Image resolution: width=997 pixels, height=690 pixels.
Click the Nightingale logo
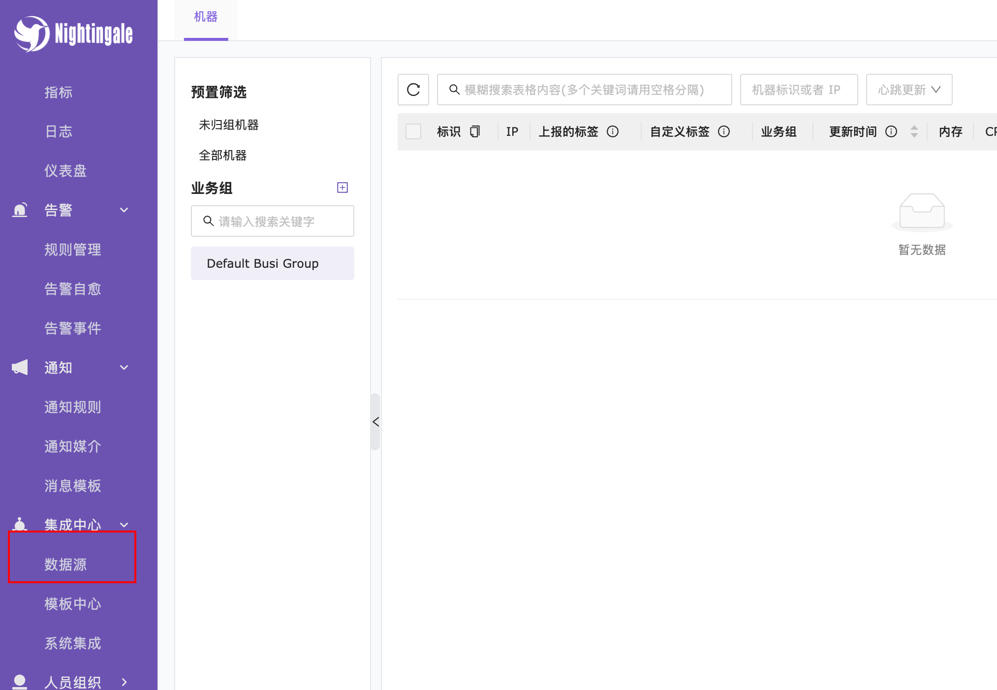tap(74, 33)
